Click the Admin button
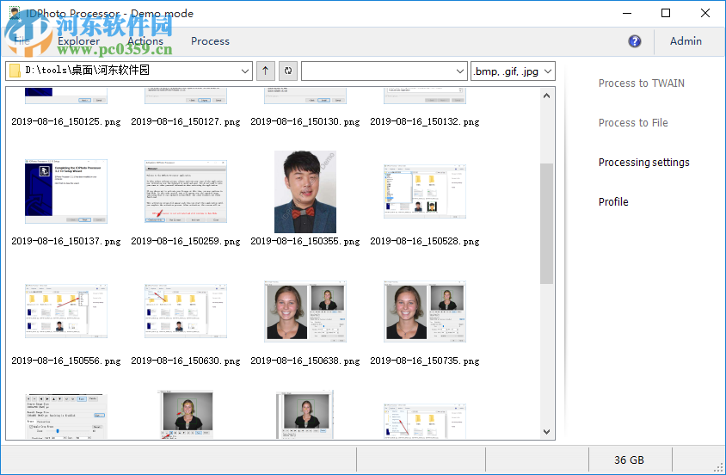726x475 pixels. pyautogui.click(x=686, y=41)
